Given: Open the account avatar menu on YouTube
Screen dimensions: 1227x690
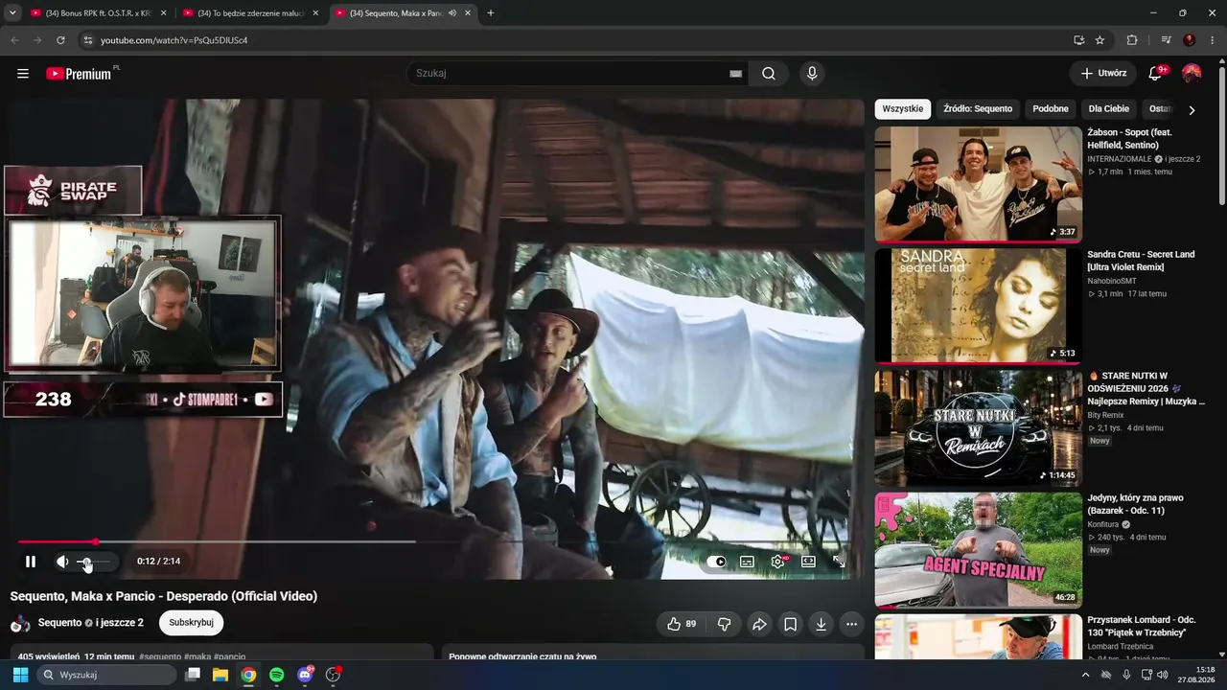Looking at the screenshot, I should (1192, 73).
